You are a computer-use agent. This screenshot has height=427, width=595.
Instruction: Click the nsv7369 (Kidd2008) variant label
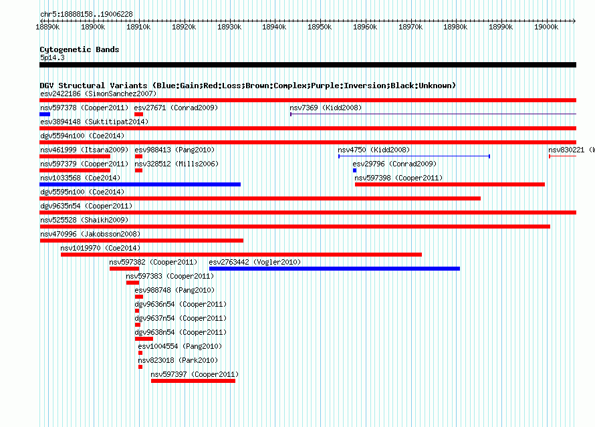coord(326,108)
